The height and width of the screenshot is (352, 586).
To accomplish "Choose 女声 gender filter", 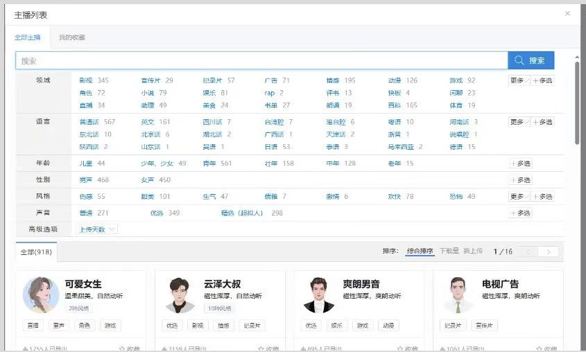I will pyautogui.click(x=148, y=180).
